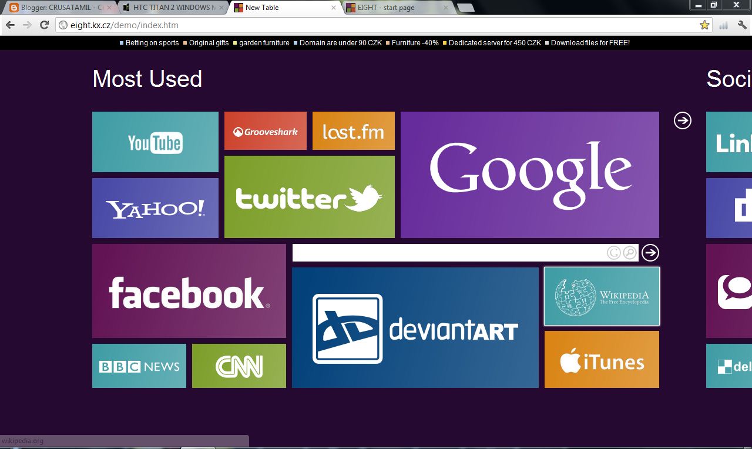Open the BBC News tile
Screen dimensions: 752x449
coord(139,366)
